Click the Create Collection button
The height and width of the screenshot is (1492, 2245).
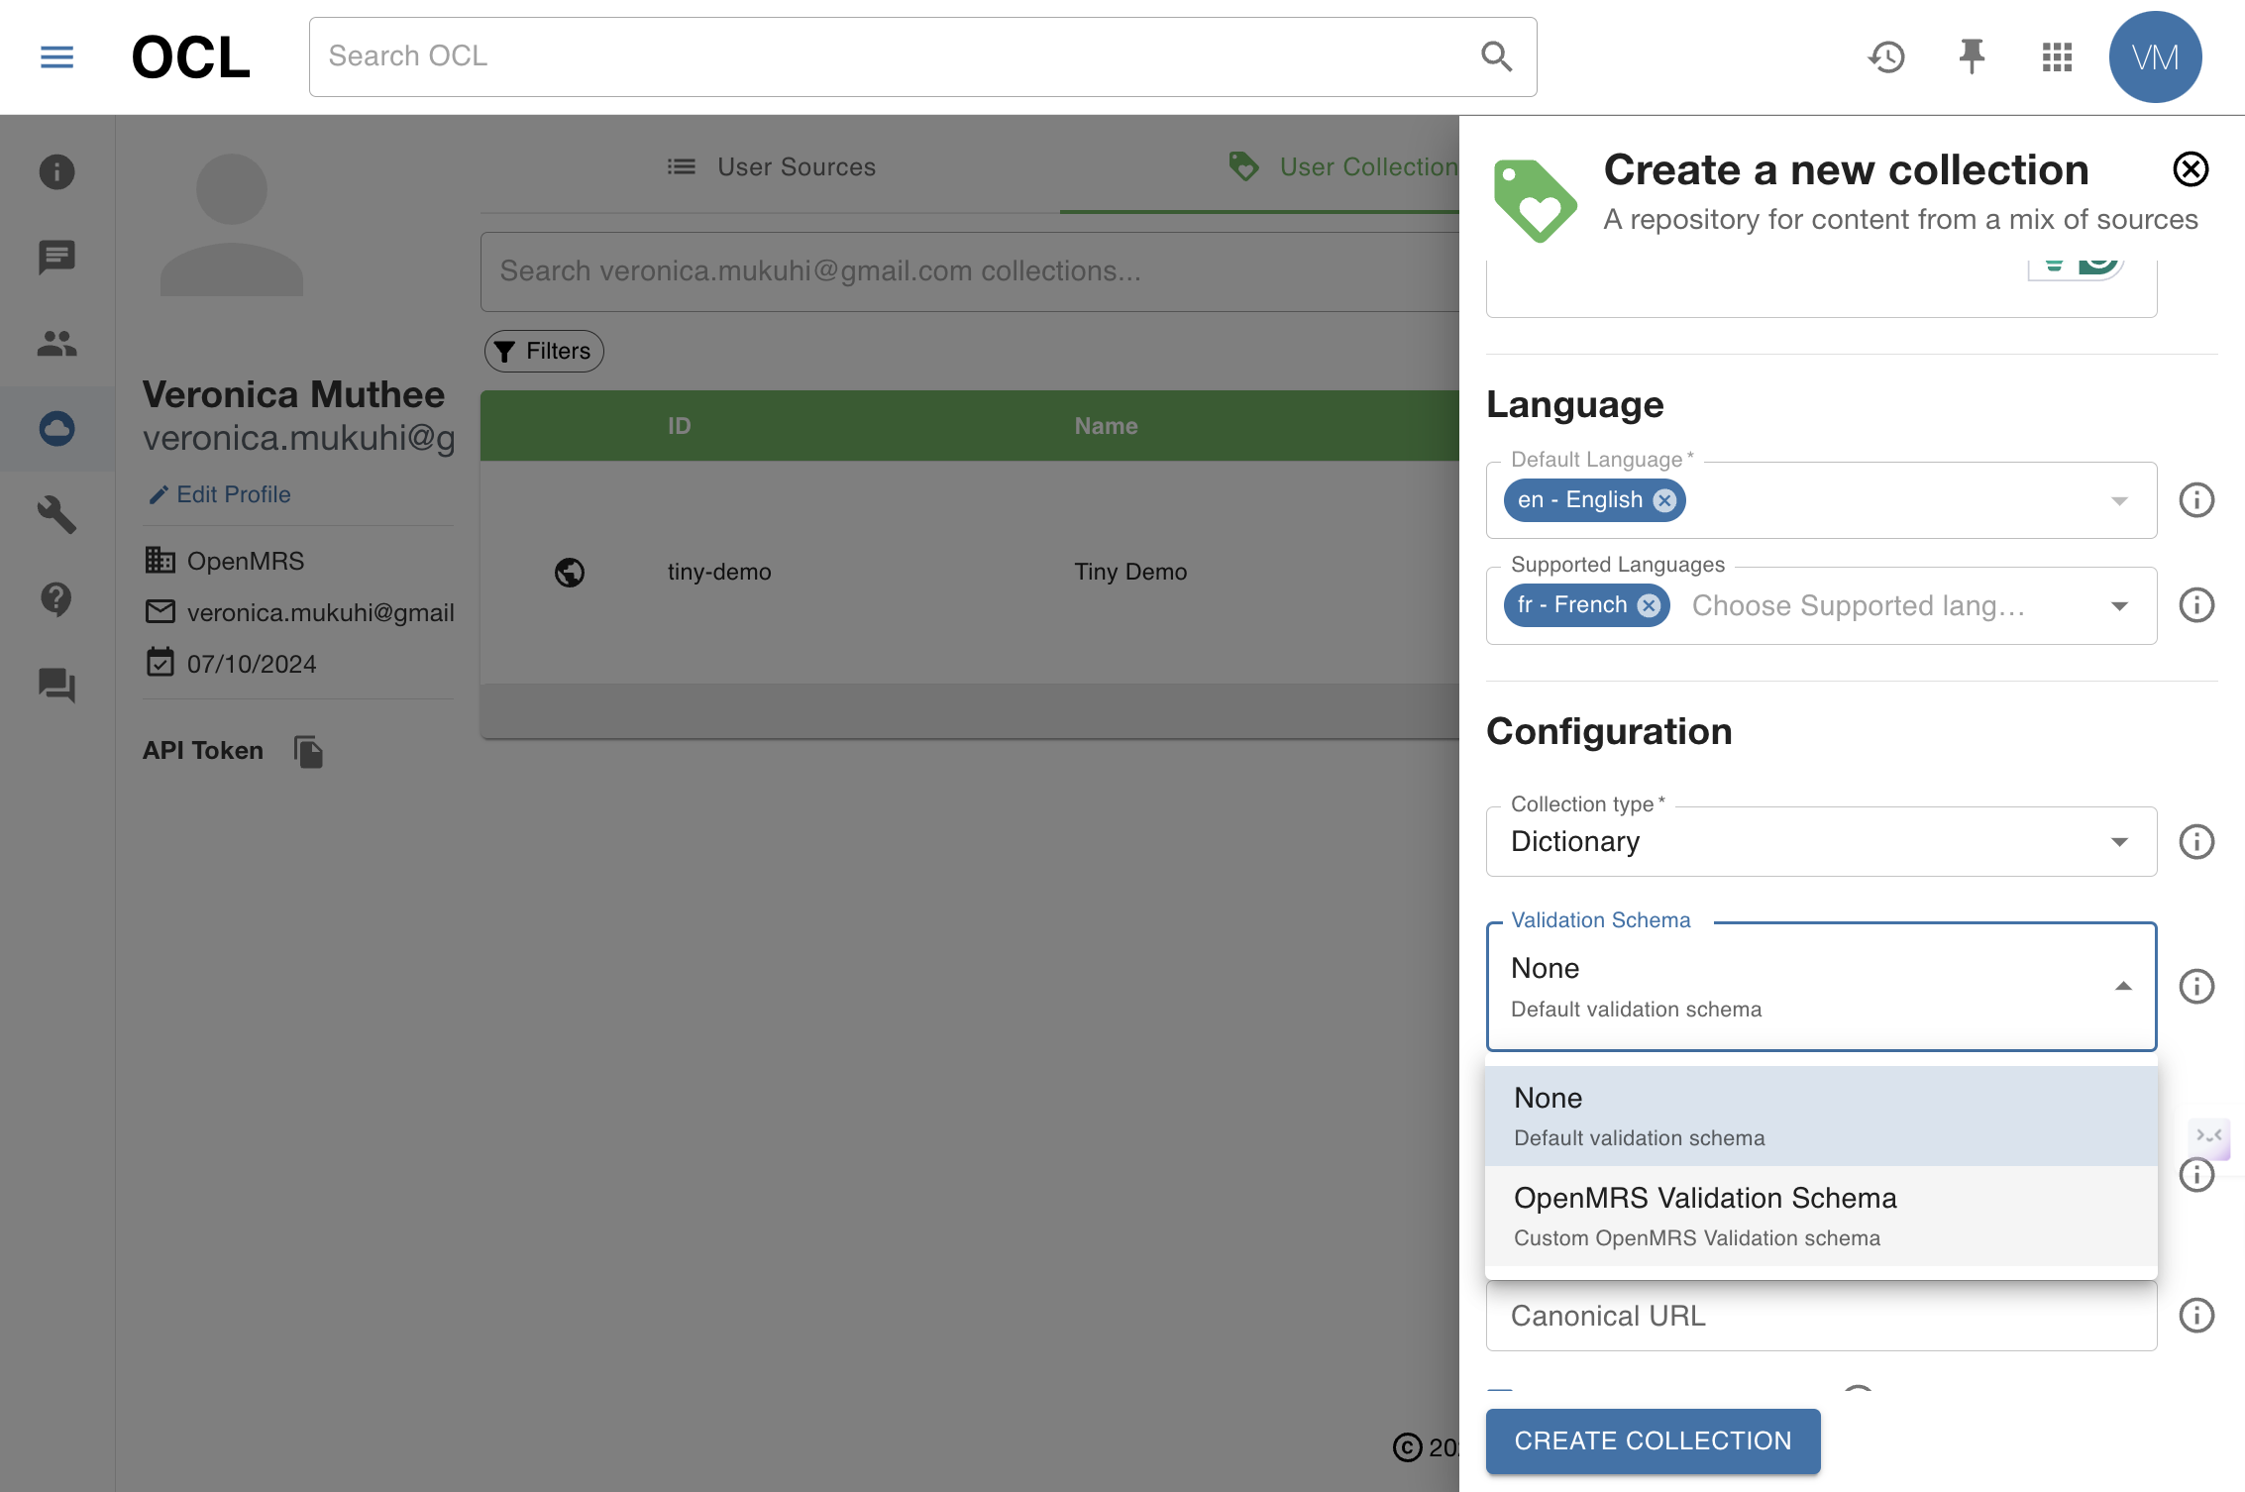(1653, 1440)
